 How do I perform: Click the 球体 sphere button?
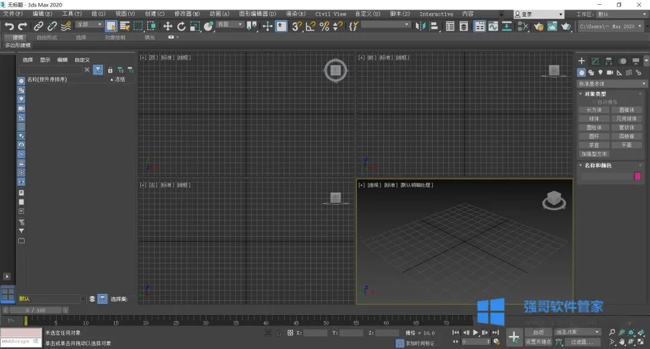[593, 119]
